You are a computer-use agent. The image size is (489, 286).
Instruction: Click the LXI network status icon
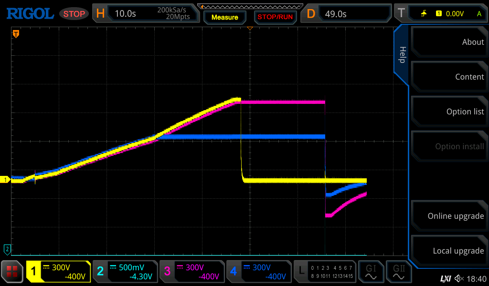(x=445, y=278)
